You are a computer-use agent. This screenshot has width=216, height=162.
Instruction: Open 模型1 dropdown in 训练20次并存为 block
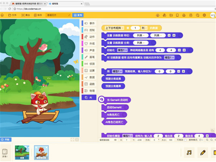point(169,58)
